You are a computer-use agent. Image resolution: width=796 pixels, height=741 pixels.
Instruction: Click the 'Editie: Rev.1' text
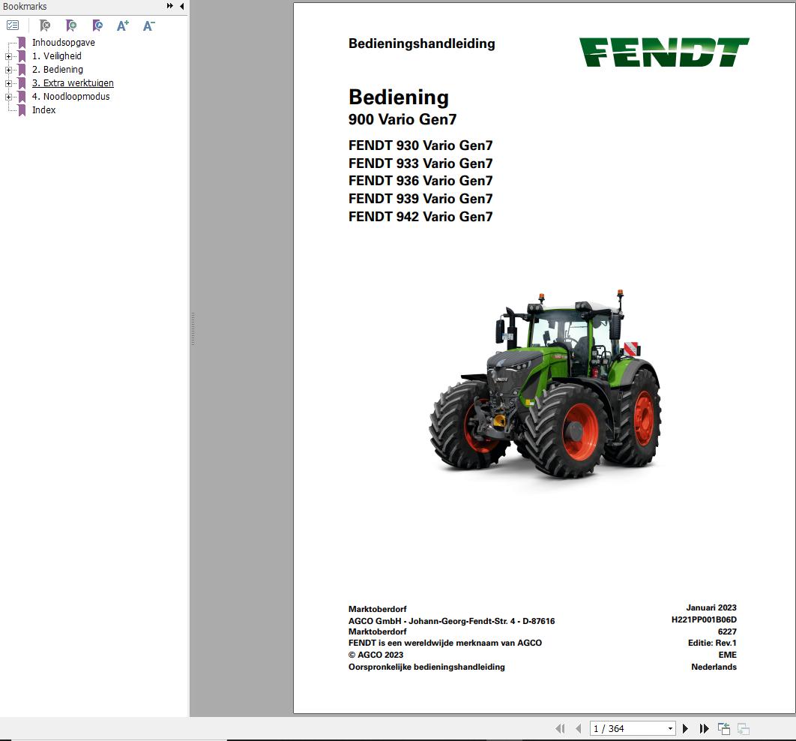point(712,643)
